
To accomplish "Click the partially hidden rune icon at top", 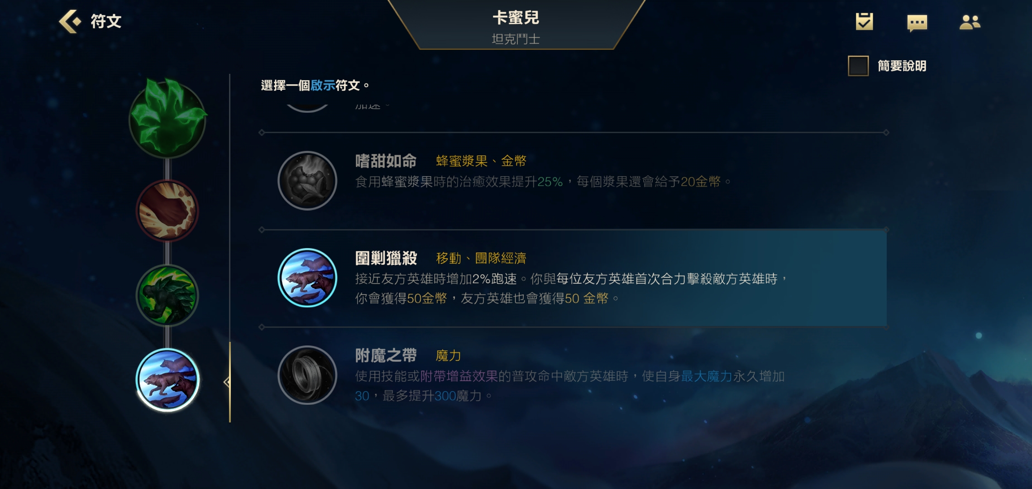I will coord(307,108).
